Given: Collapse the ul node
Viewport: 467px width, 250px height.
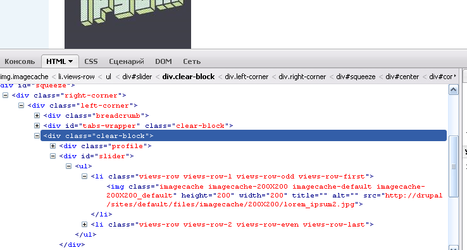Looking at the screenshot, I should click(x=68, y=166).
